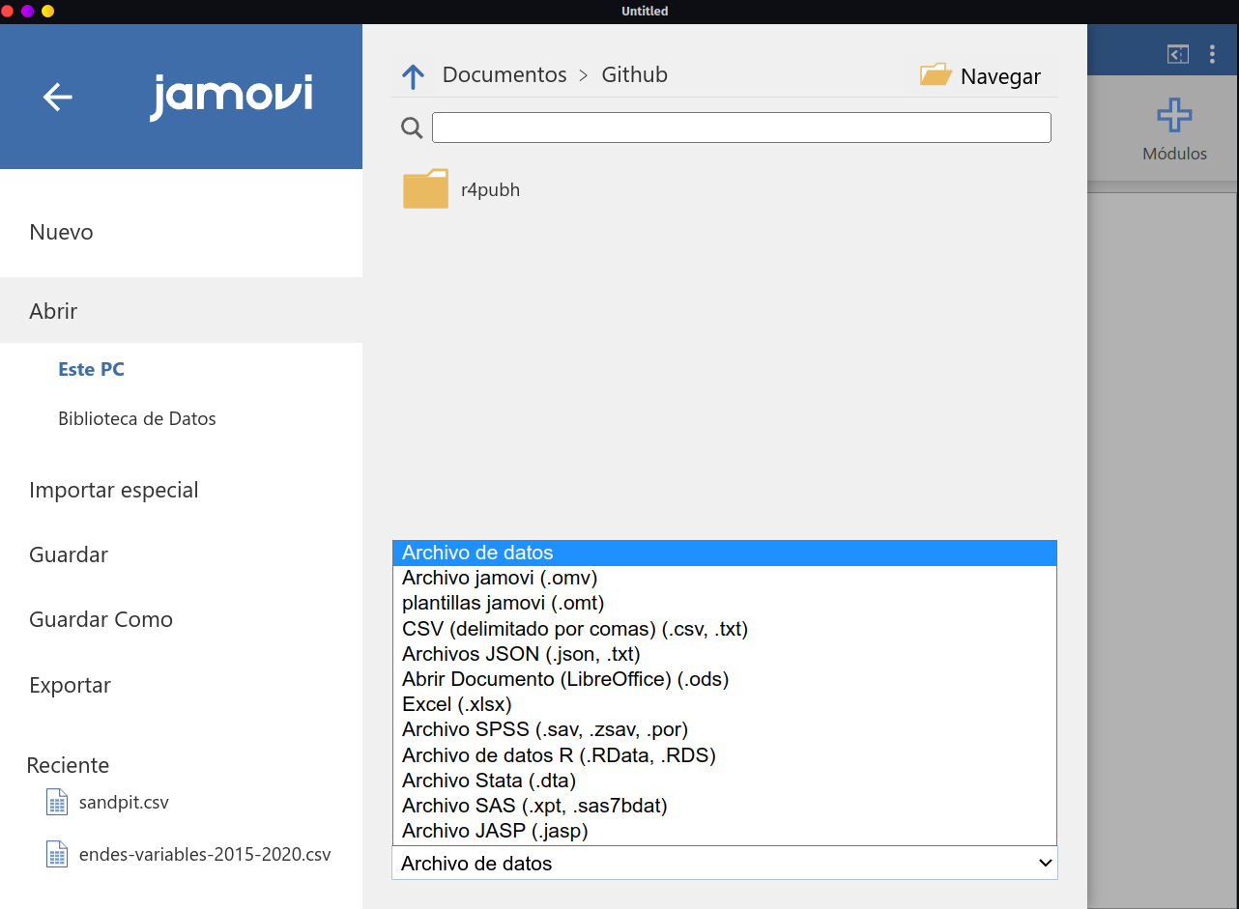
Task: Choose Biblioteca de Datos location
Action: coord(137,418)
